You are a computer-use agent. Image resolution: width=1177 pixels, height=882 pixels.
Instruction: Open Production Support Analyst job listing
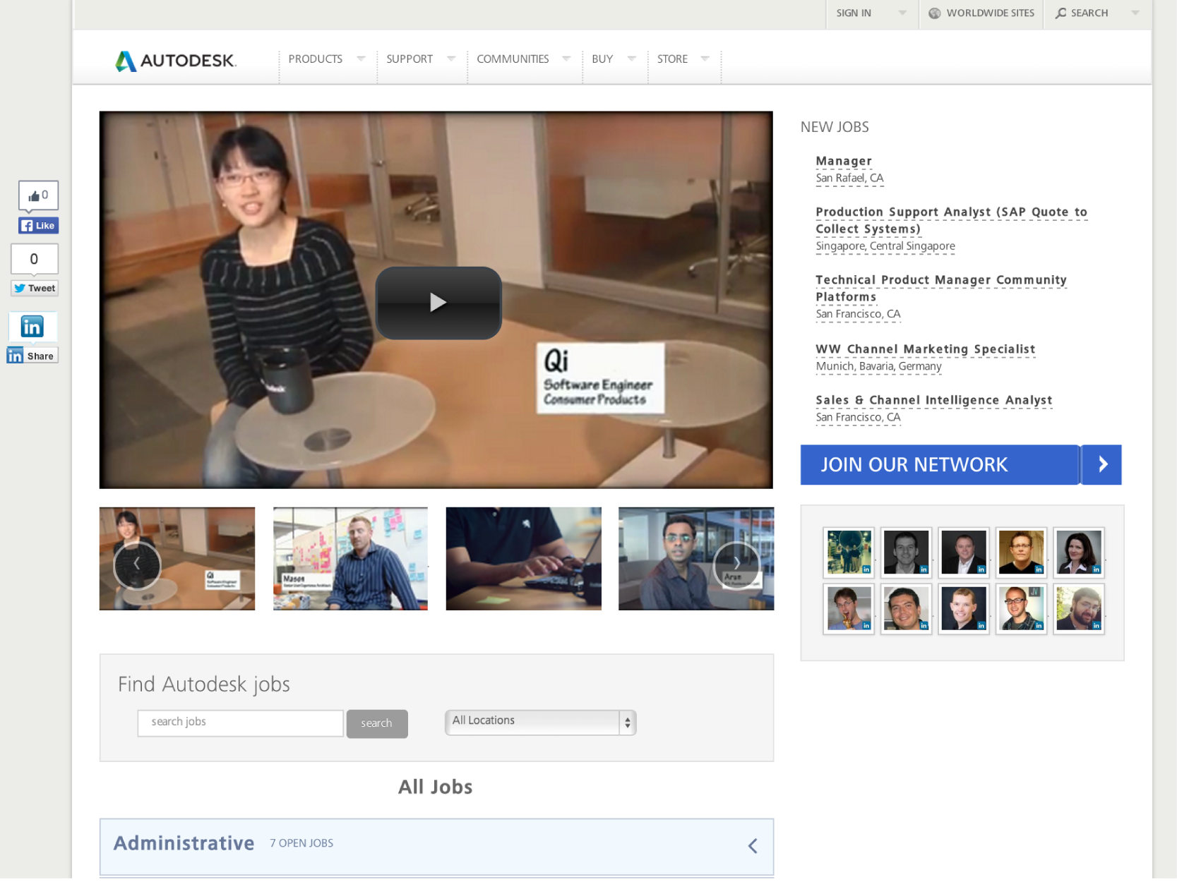951,220
